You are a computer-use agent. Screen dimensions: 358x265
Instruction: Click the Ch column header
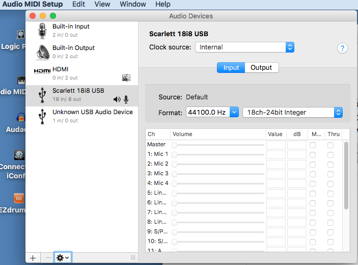[158, 134]
